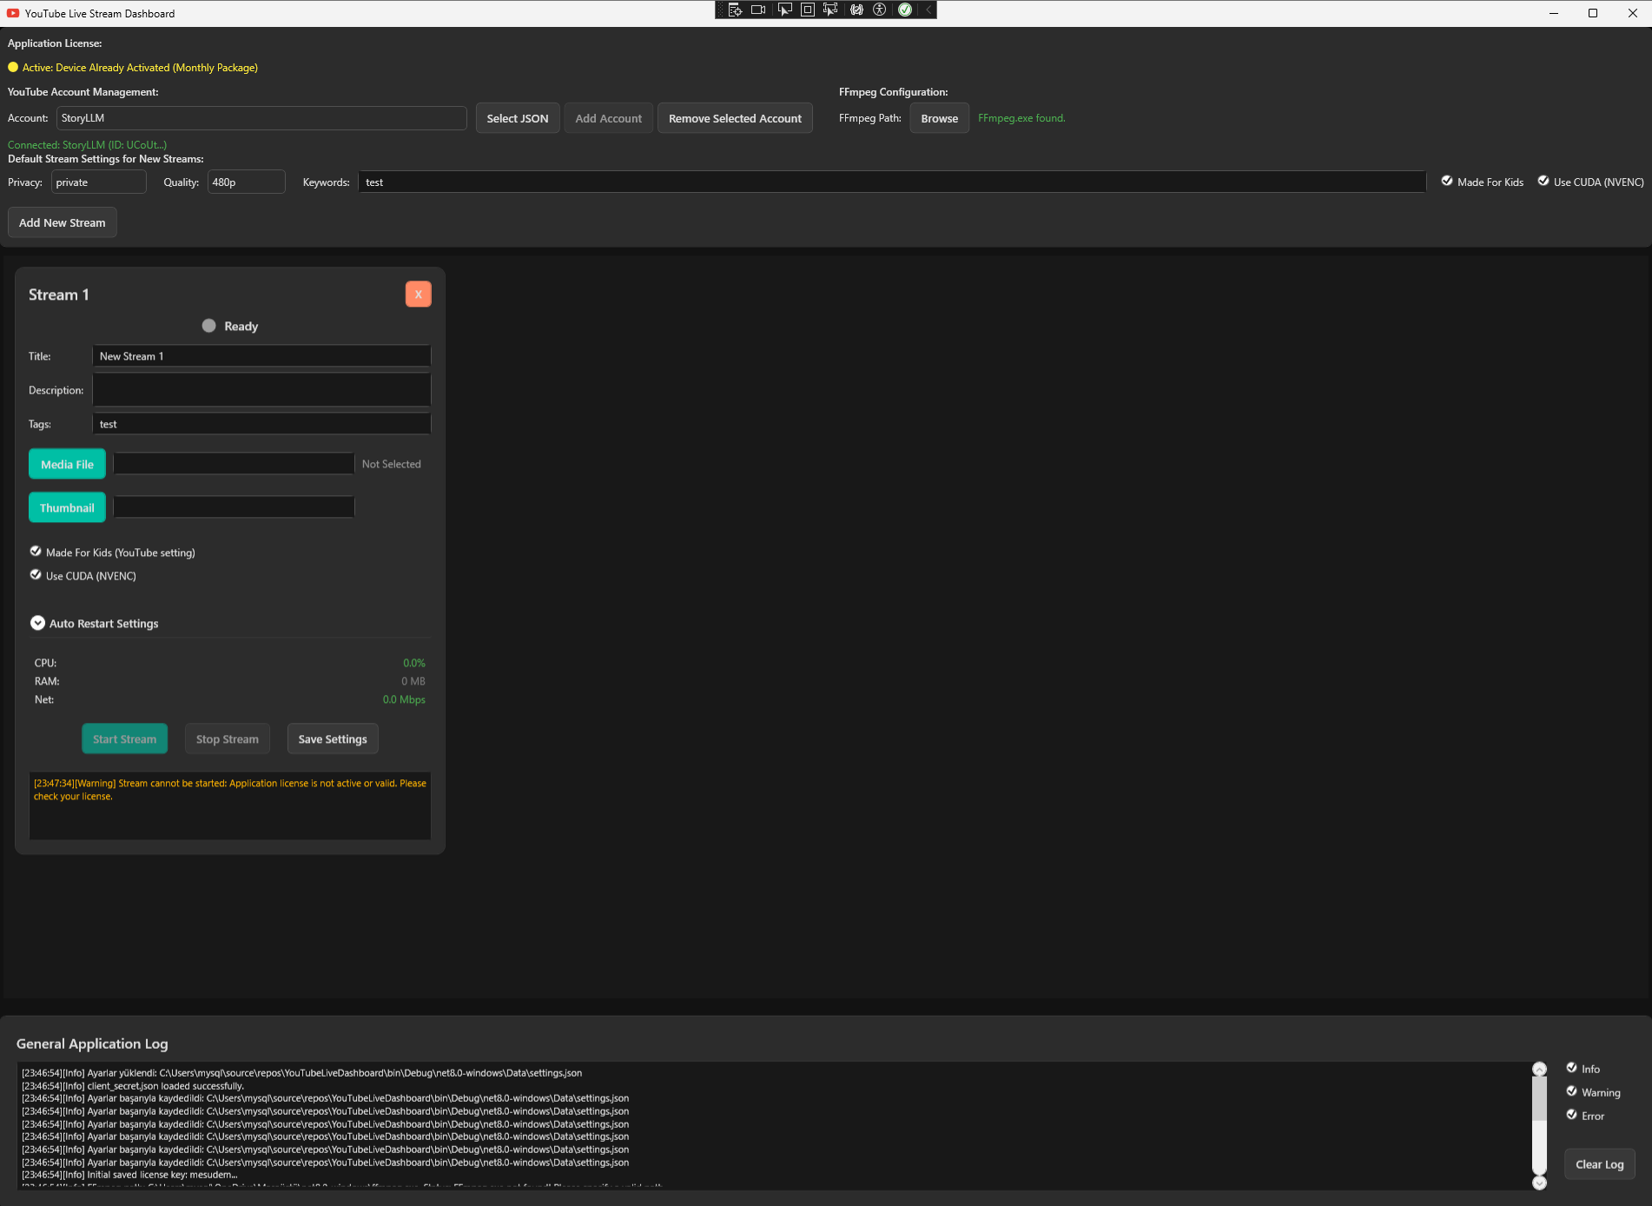Click the RAM 0 MB value
Viewport: 1652px width, 1206px height.
point(413,681)
